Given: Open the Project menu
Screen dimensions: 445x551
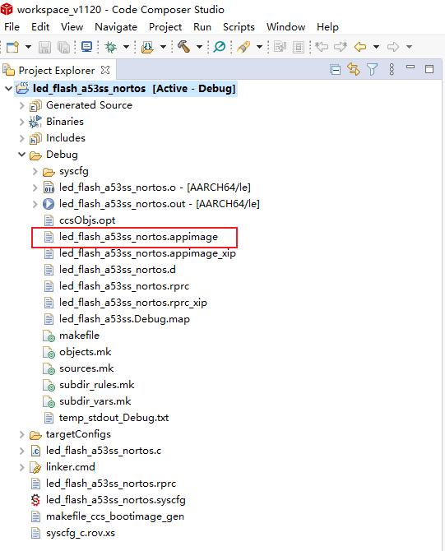Looking at the screenshot, I should coord(165,27).
